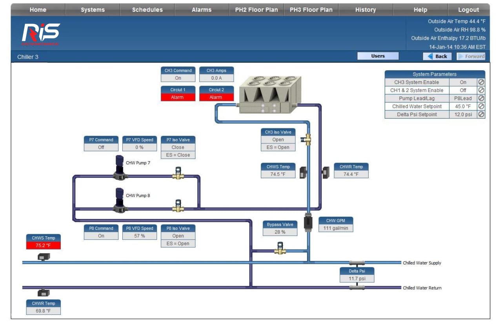Click the Bypass Valve 28 % value
The image size is (502, 325).
(280, 232)
